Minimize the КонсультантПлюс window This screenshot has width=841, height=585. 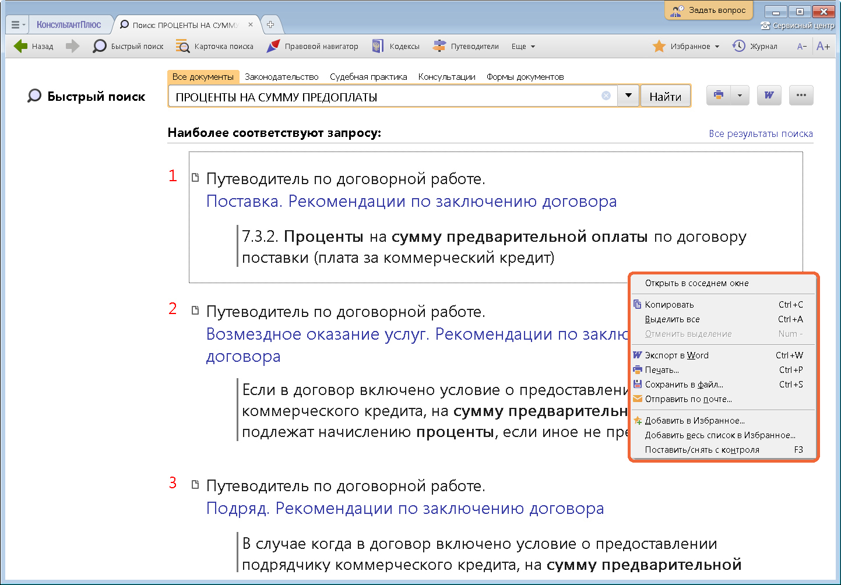(x=776, y=12)
